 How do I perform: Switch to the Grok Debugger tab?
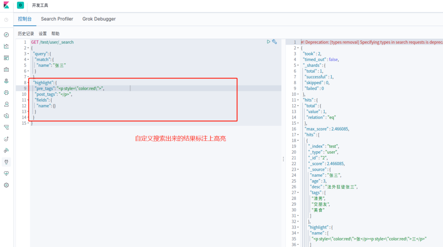point(99,19)
